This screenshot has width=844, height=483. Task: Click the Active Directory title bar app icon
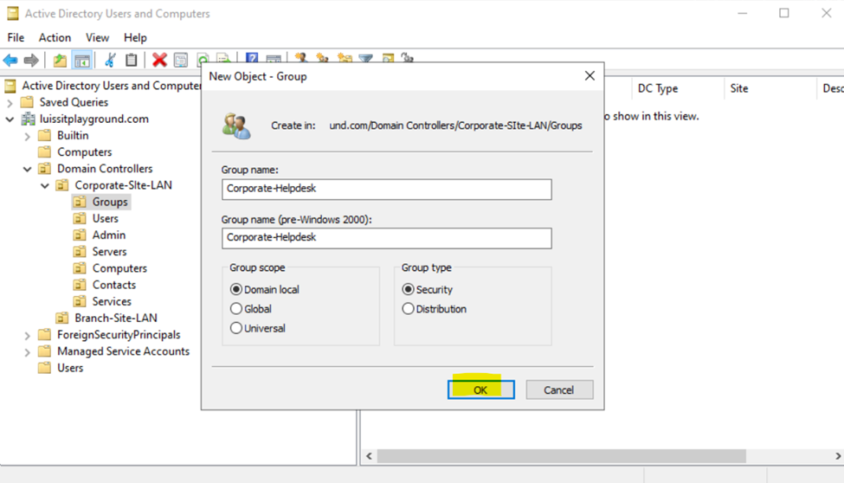pyautogui.click(x=12, y=14)
